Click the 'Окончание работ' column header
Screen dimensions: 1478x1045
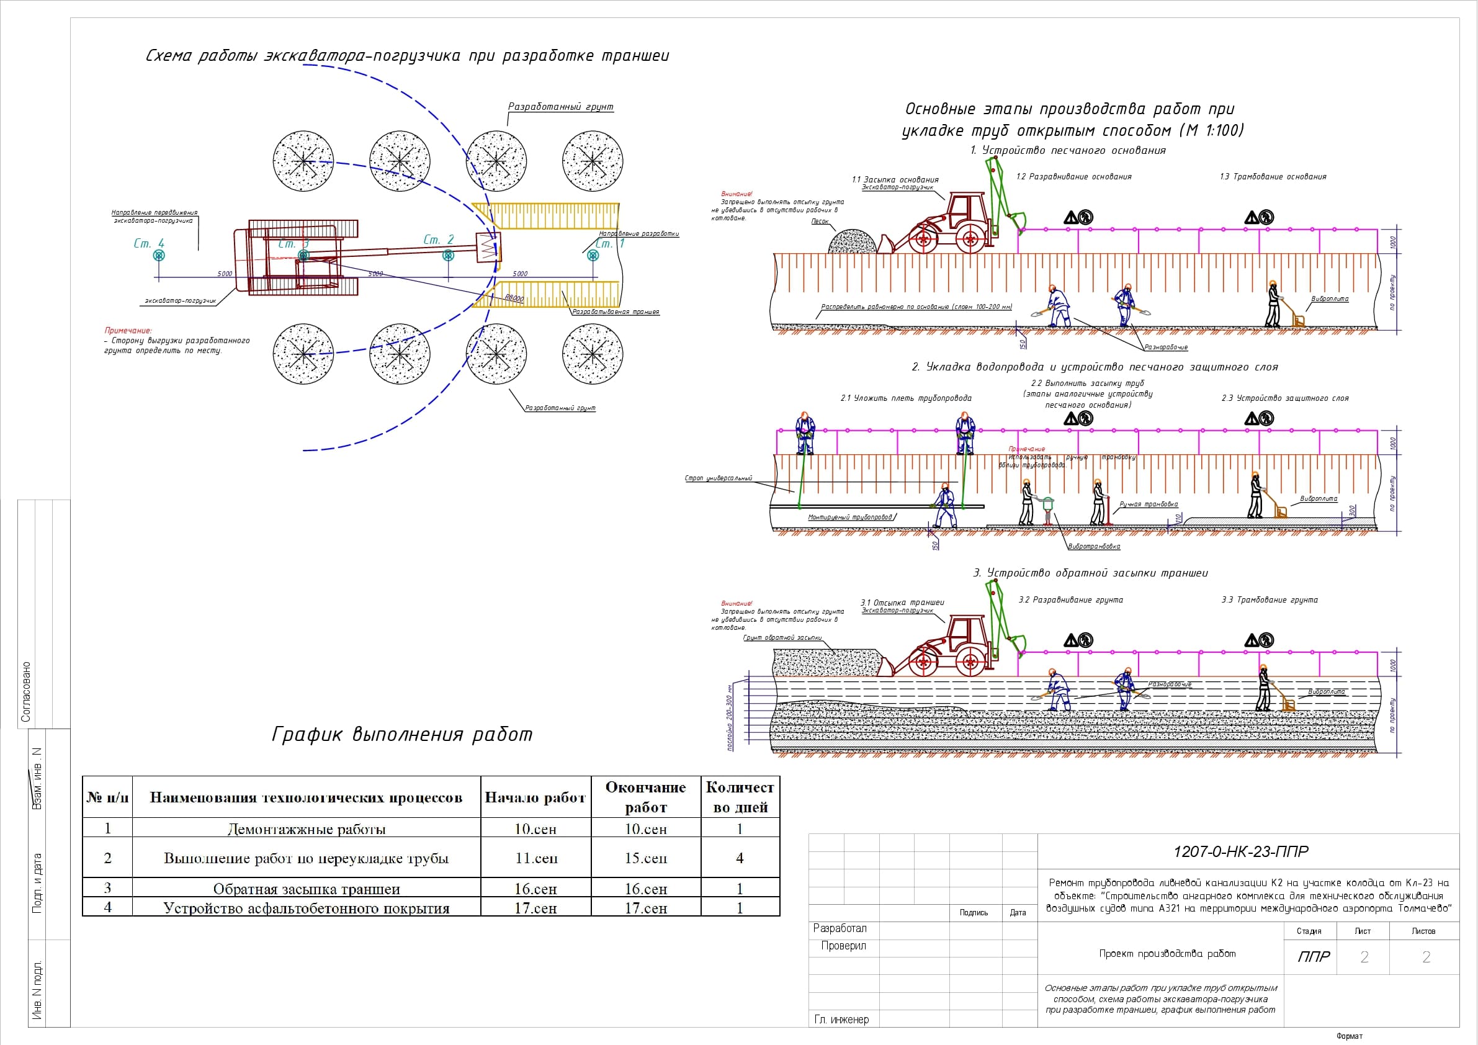tap(646, 797)
